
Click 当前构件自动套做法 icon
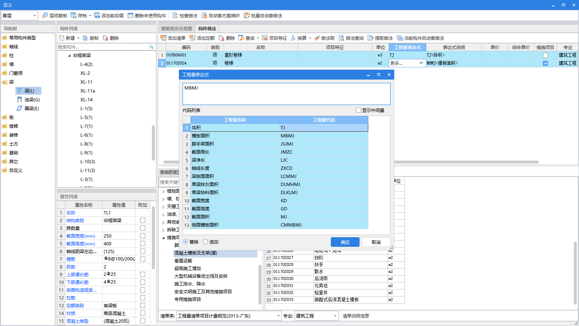pos(400,38)
